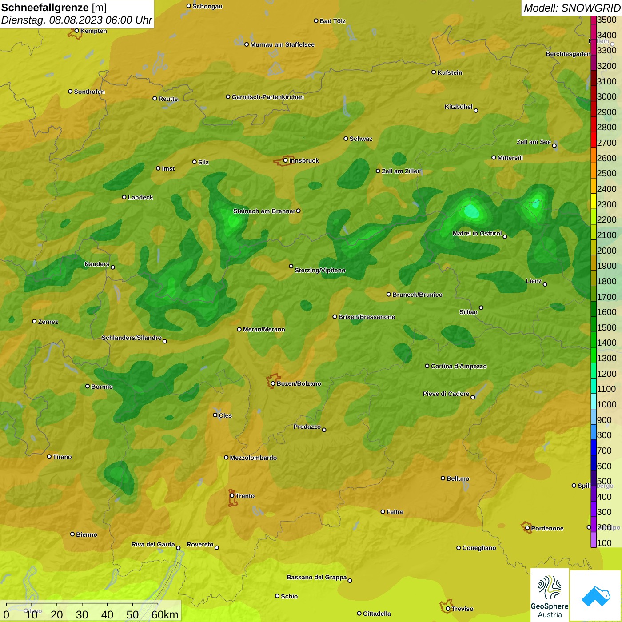
Task: Click the Zell am See marker dot
Action: [554, 145]
